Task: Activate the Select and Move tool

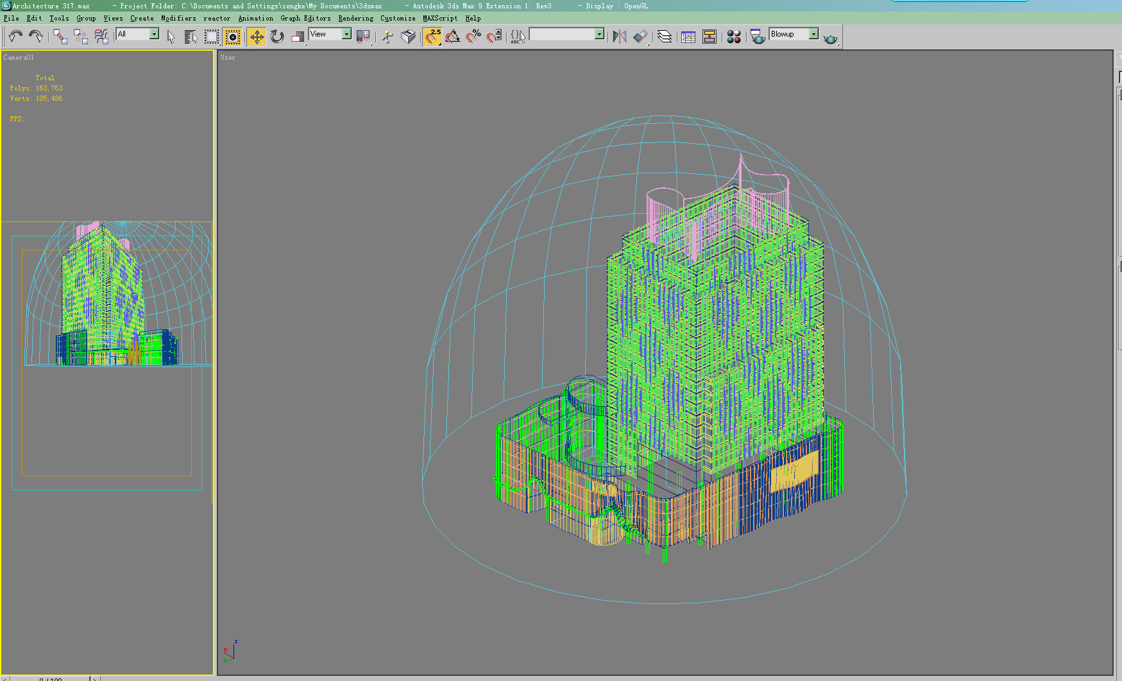Action: [x=257, y=37]
